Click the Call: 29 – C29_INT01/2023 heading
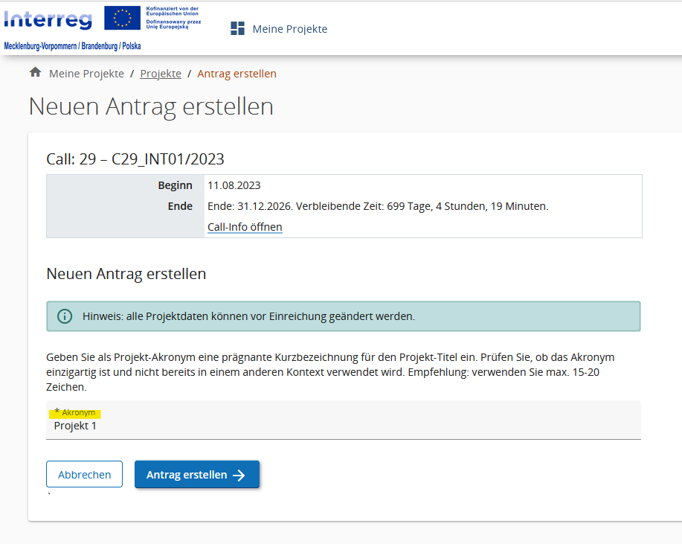Screen dimensions: 682x544 [x=135, y=159]
